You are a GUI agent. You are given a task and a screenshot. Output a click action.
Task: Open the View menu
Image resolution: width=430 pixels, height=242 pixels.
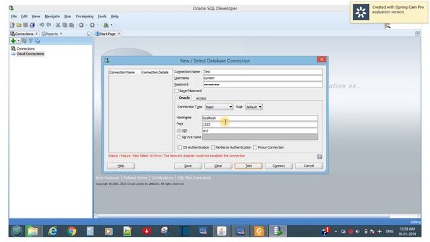point(36,16)
